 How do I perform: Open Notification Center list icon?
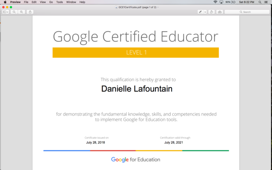coord(267,2)
